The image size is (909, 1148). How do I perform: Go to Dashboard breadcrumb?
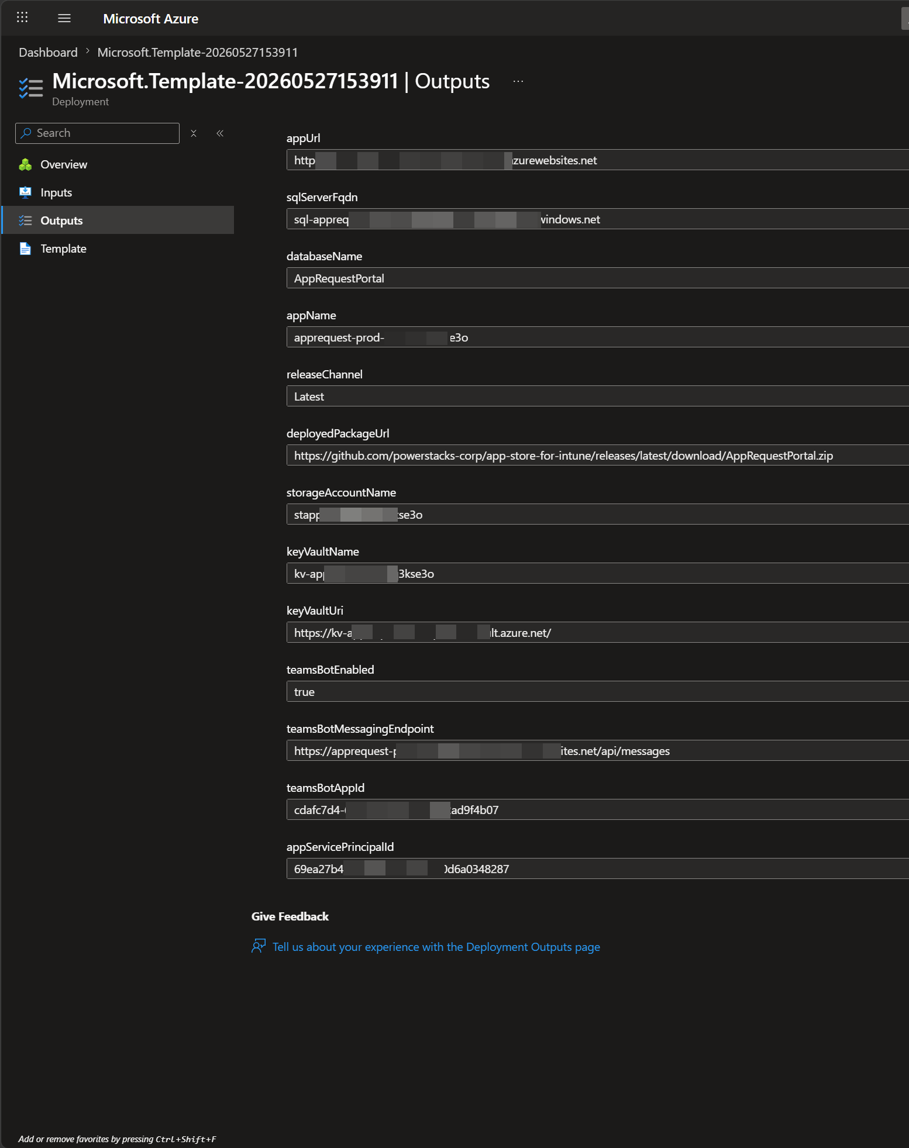(x=48, y=53)
